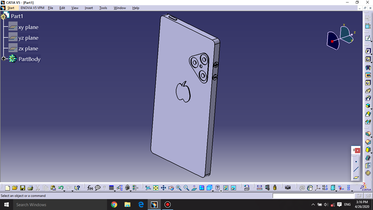Open the Redo history dropdown arrow
The width and height of the screenshot is (373, 210).
click(x=72, y=191)
